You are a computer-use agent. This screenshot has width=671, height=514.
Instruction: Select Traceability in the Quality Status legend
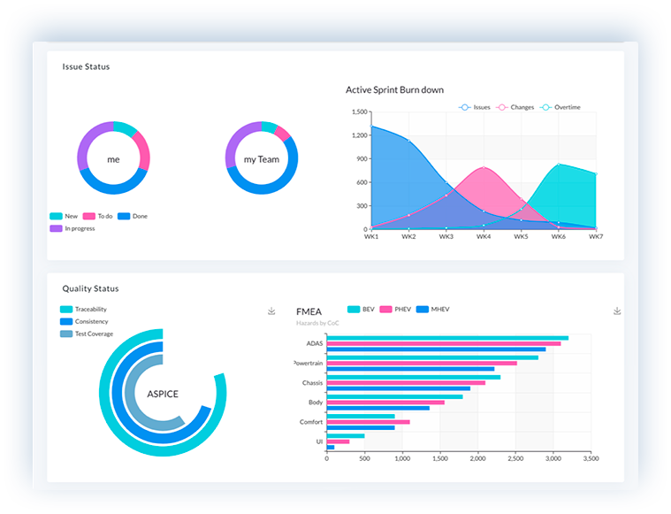click(x=66, y=309)
